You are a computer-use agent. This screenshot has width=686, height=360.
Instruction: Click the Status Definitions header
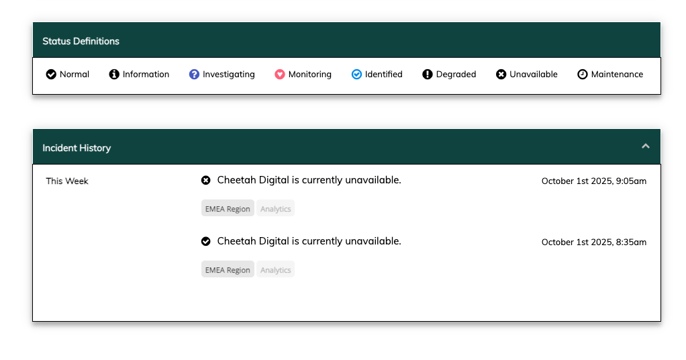pyautogui.click(x=81, y=41)
